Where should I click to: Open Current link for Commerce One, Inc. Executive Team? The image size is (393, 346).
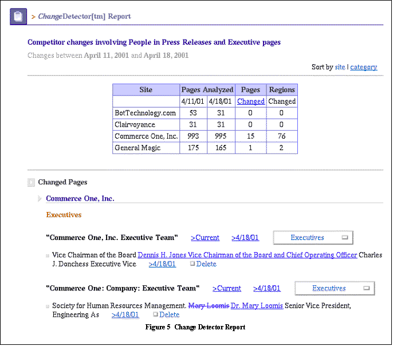point(205,238)
